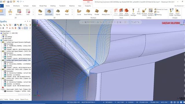Viewport: 185px width, 104px height.
Task: Click the CPLANE: G54 status bar entry
Action: click(x=144, y=102)
